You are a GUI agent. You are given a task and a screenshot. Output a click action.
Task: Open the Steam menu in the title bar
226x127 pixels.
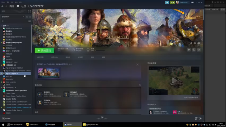coord(3,2)
